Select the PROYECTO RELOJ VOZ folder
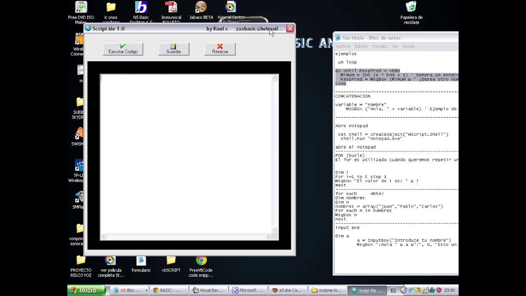 (81, 266)
